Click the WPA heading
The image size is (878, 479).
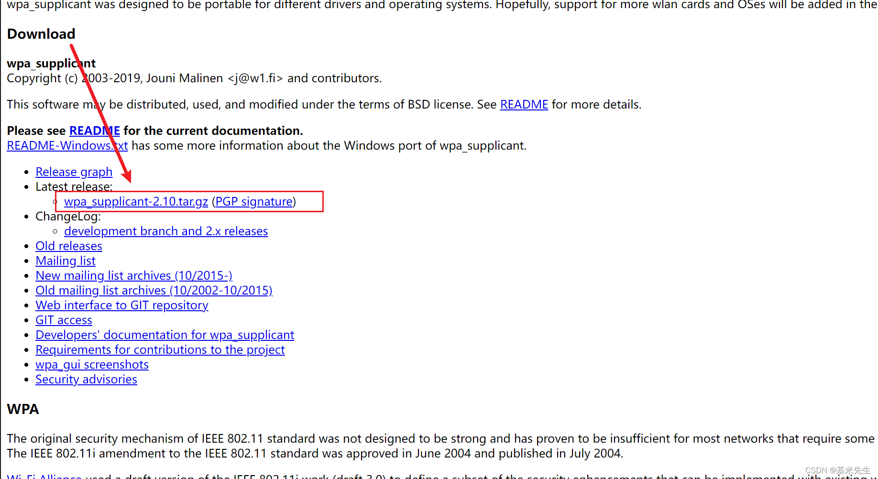click(23, 409)
